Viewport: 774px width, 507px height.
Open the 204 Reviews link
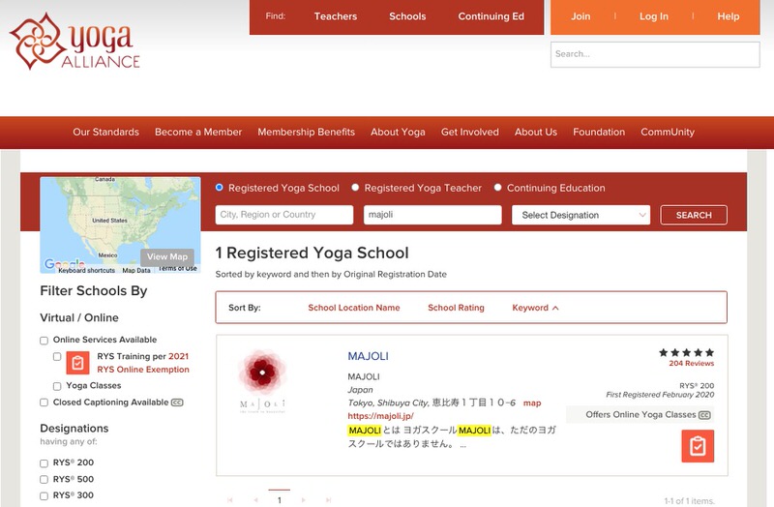(691, 364)
